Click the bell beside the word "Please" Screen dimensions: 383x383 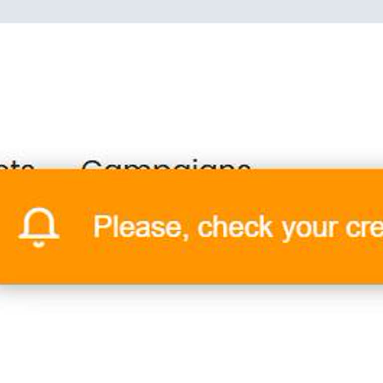(x=39, y=227)
